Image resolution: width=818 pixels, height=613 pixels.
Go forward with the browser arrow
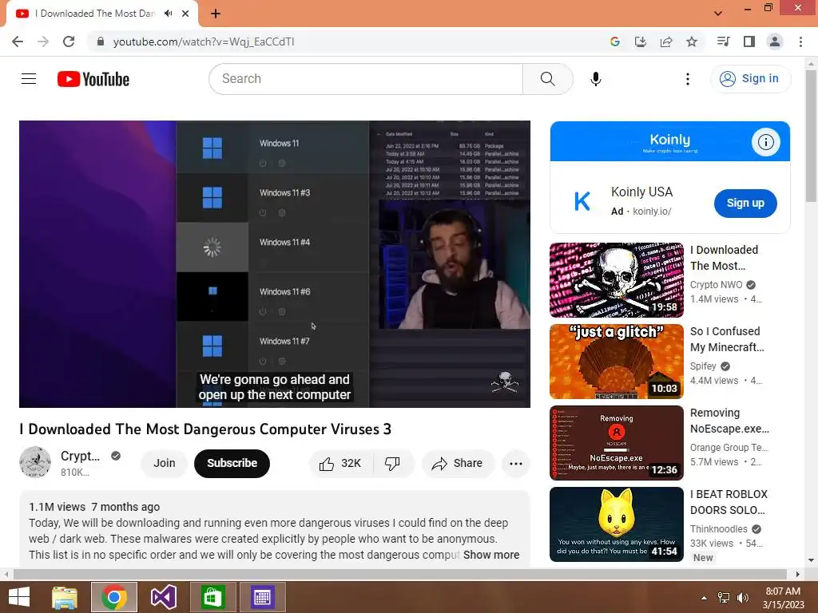click(43, 42)
